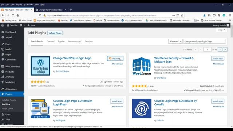Viewport: 233px width, 131px height.
Task: View More Details for Change WordPress Login Logo
Action: tap(118, 64)
